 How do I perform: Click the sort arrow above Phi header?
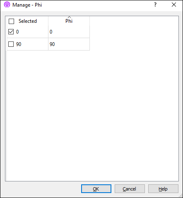69,17
